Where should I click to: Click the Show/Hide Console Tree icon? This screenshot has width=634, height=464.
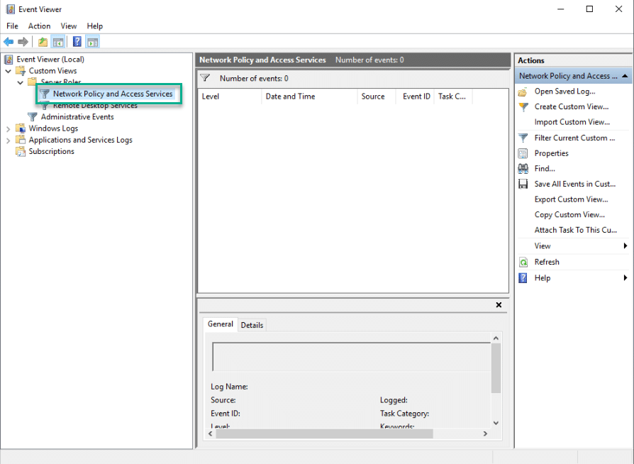tap(58, 42)
